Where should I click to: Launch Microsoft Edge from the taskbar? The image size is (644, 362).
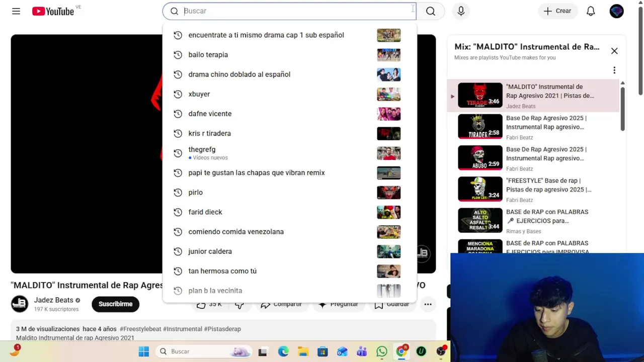(x=283, y=351)
